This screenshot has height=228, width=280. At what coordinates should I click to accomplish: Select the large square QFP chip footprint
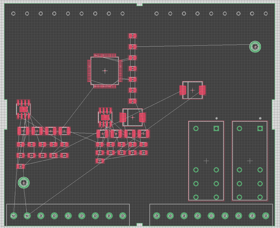tap(105, 71)
